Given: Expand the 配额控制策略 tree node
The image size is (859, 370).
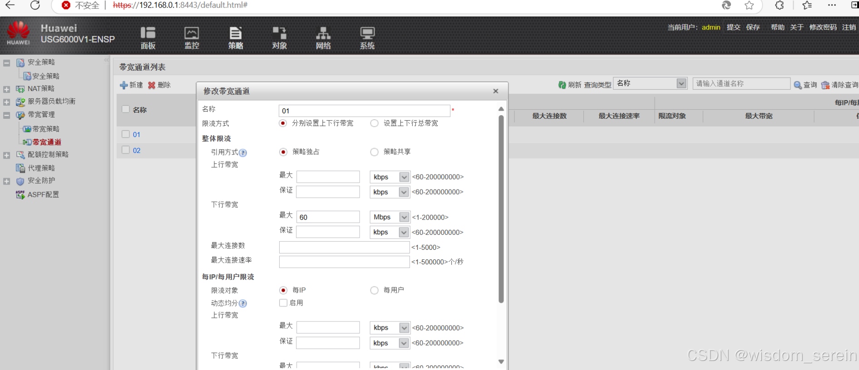Looking at the screenshot, I should tap(6, 156).
